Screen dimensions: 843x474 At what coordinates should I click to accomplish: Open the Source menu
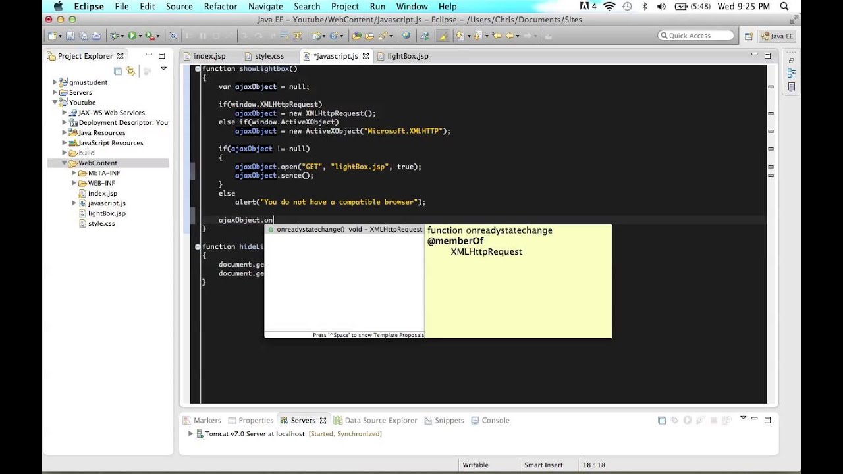coord(179,7)
